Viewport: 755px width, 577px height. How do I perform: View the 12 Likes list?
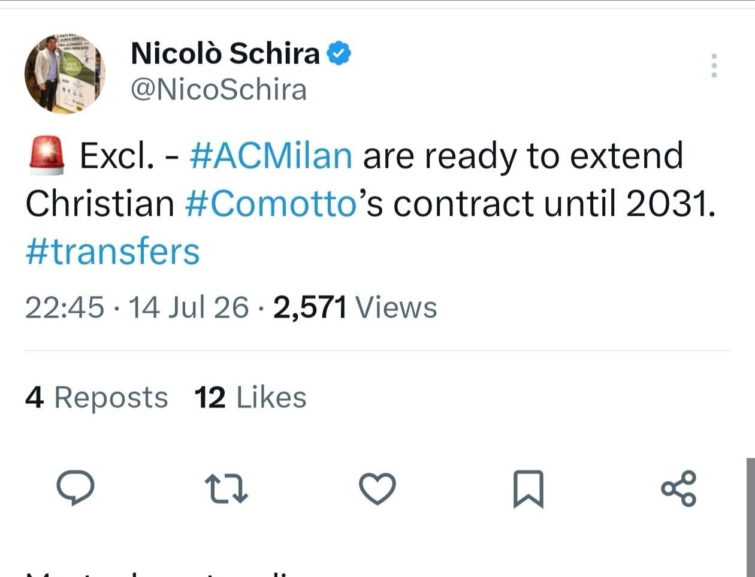250,397
